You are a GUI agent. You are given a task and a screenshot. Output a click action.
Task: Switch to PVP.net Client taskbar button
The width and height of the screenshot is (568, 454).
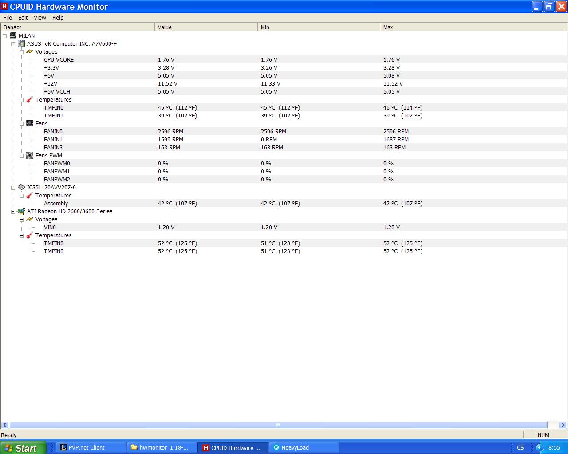[x=91, y=448]
